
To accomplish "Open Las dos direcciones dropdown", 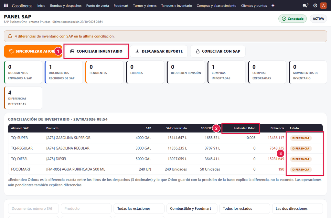I will point(297,209).
